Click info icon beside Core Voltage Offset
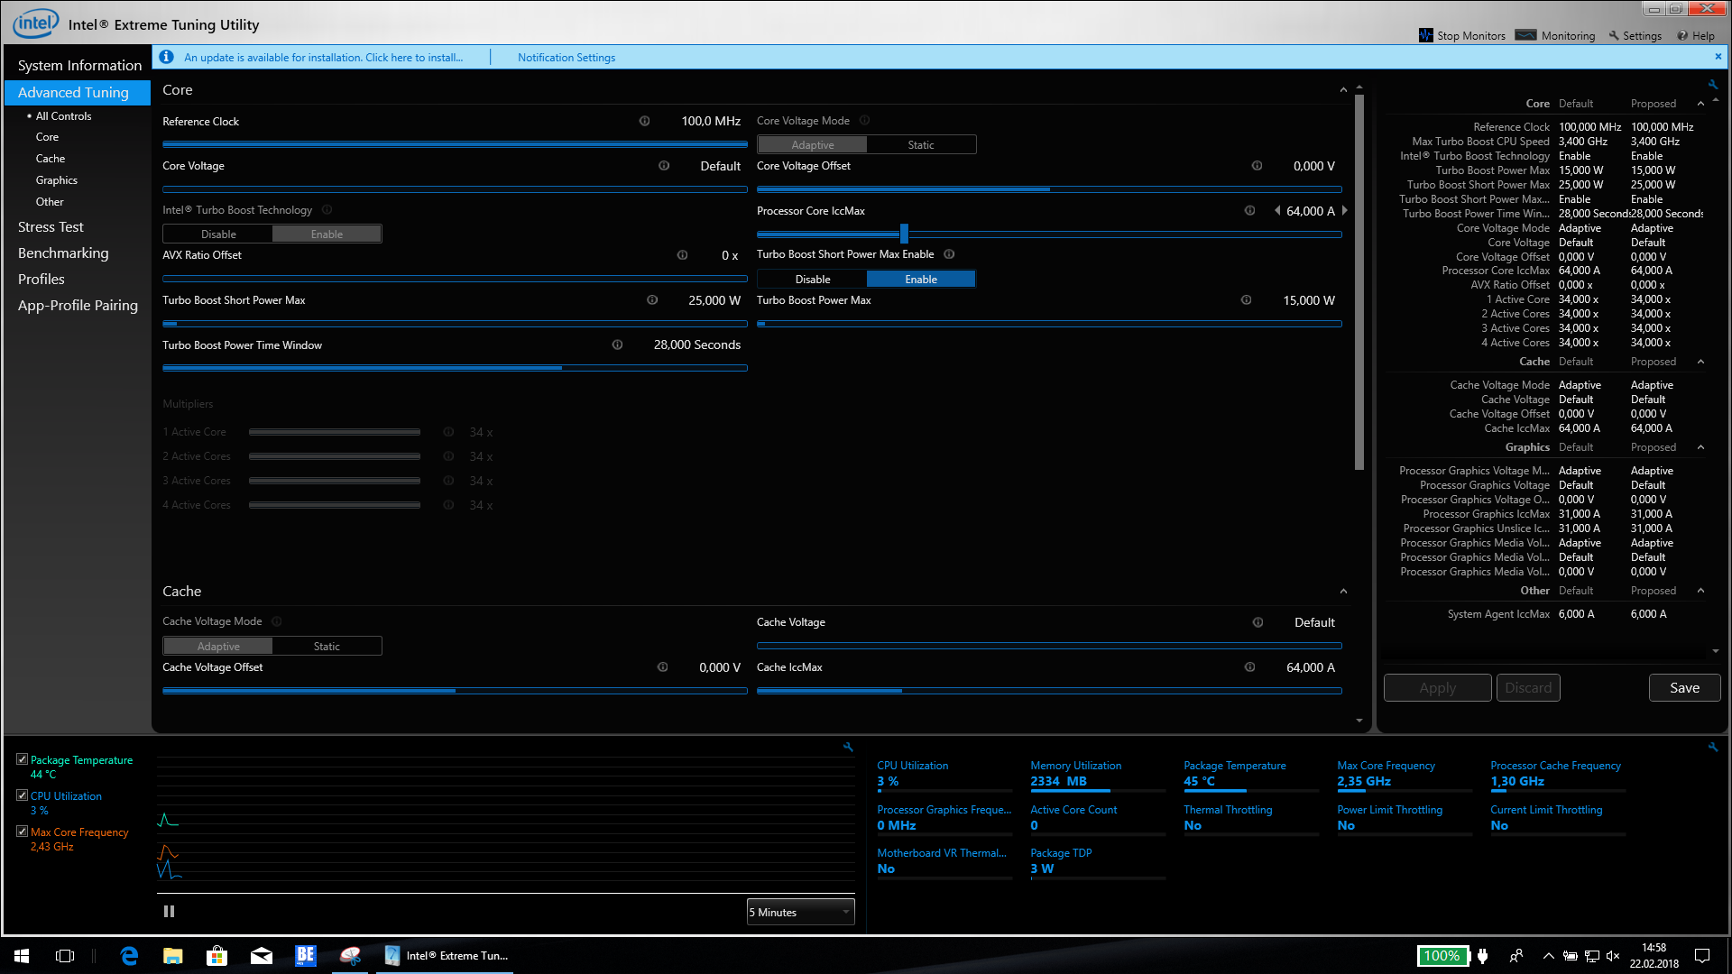This screenshot has height=974, width=1732. click(1257, 166)
